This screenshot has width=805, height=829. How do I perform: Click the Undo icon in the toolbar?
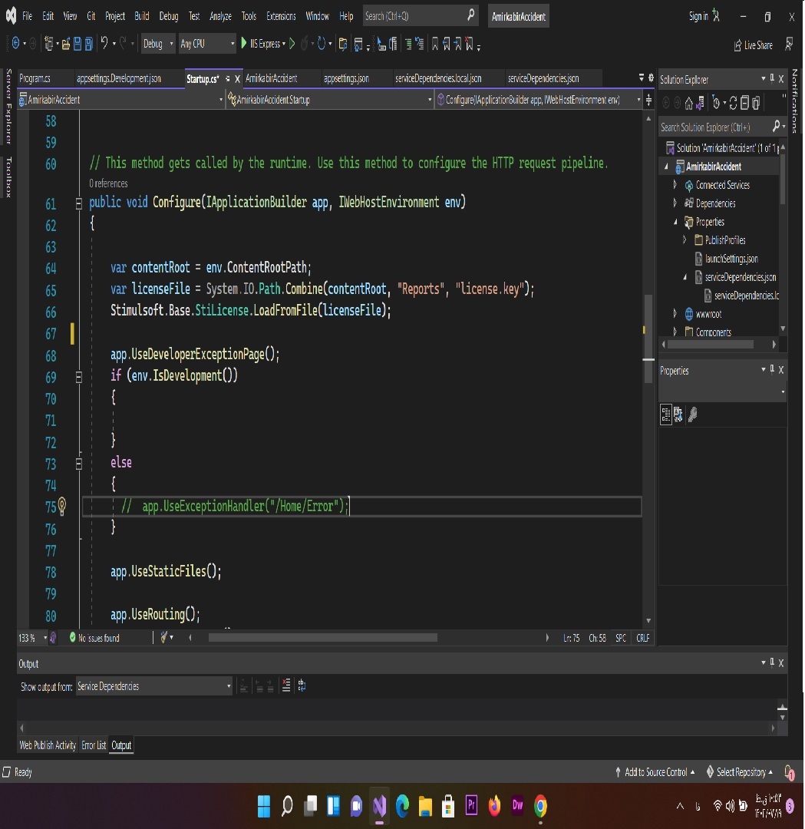(x=104, y=45)
